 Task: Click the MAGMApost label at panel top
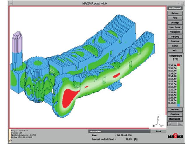pyautogui.click(x=175, y=8)
